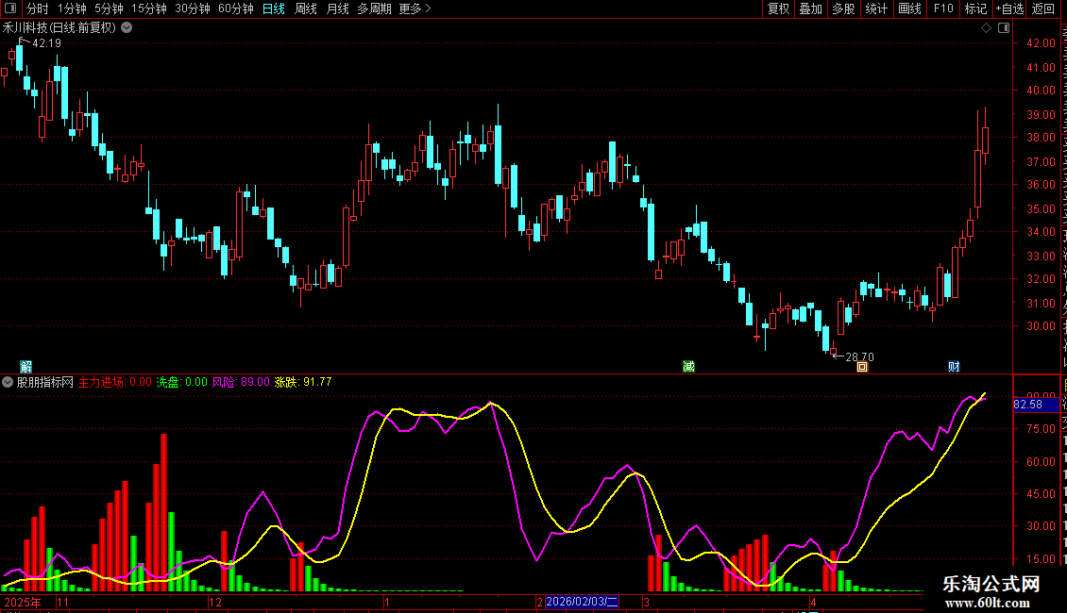Click the 股朋指标网 indicator name
Viewport: 1067px width, 613px height.
click(45, 382)
